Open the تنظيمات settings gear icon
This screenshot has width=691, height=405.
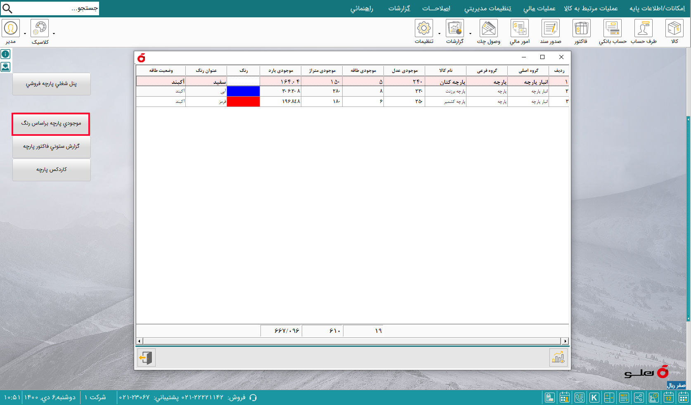424,29
